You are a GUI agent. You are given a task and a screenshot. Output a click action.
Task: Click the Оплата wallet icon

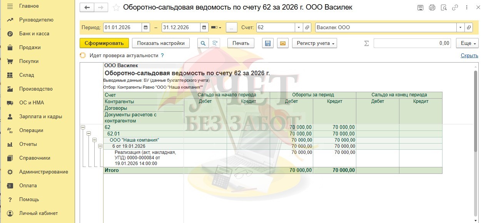10,186
